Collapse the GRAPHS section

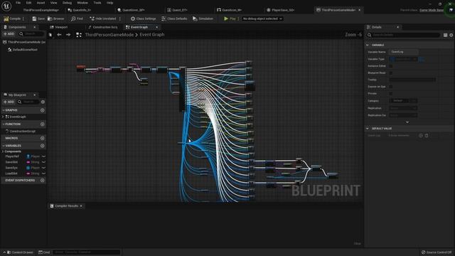tap(4, 110)
